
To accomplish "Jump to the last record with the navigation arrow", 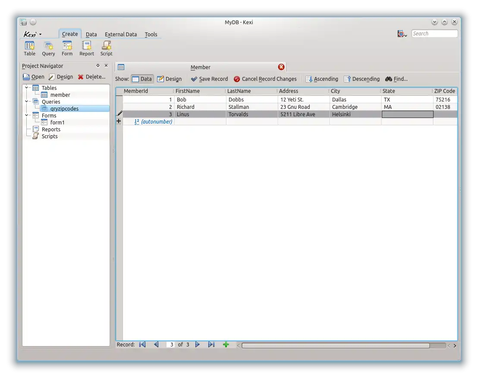I will [211, 344].
